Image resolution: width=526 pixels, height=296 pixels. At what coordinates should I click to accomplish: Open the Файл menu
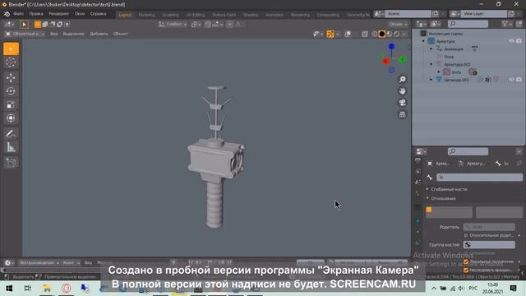(18, 14)
